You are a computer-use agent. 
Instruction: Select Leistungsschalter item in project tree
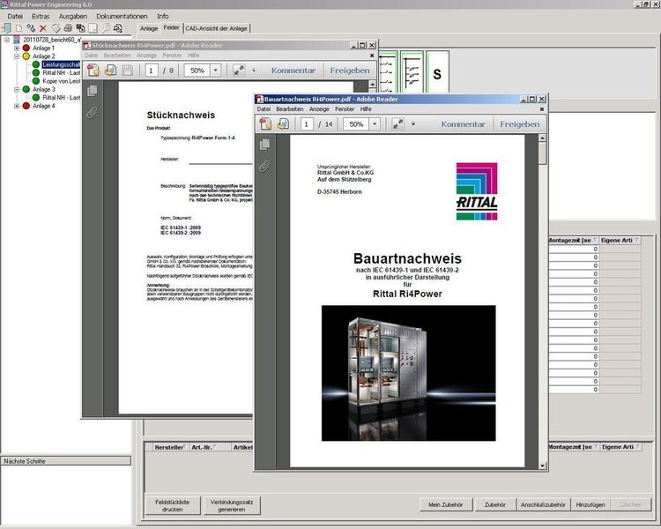pyautogui.click(x=61, y=64)
